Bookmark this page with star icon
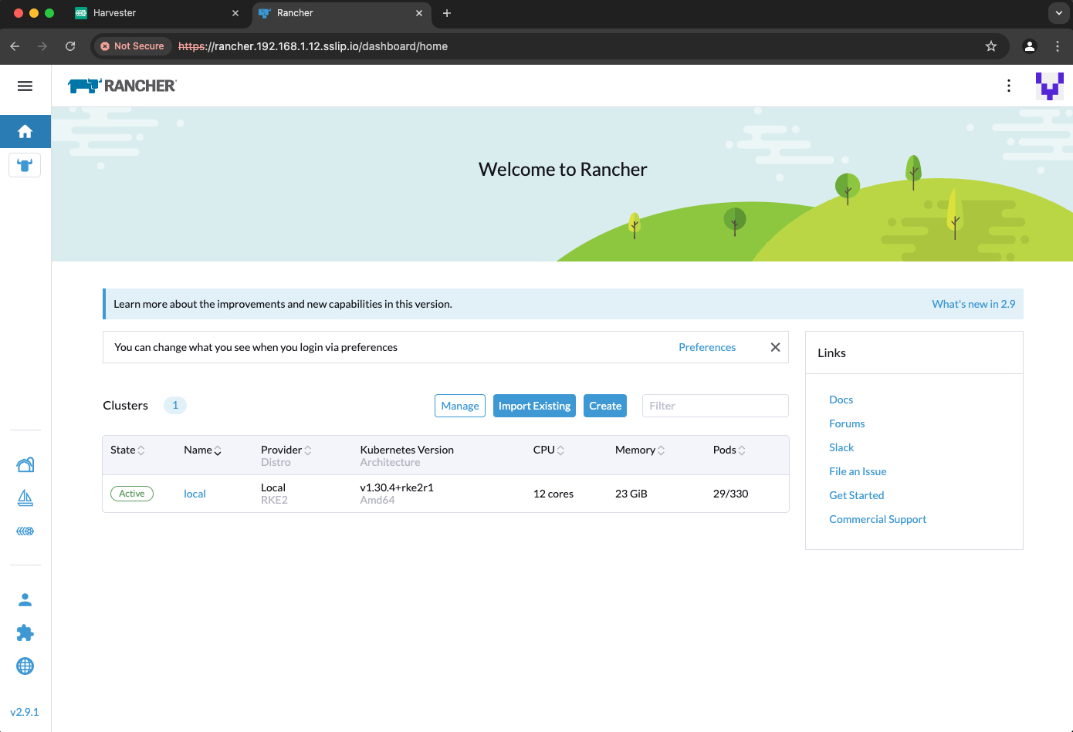The width and height of the screenshot is (1073, 732). click(x=991, y=46)
